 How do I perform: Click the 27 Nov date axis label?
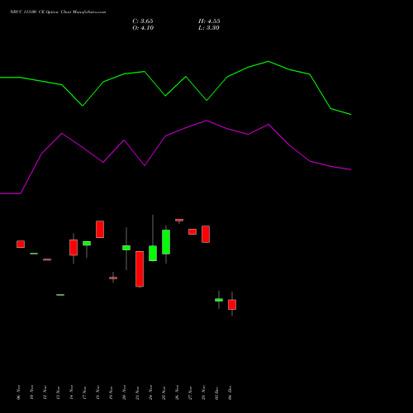[190, 392]
